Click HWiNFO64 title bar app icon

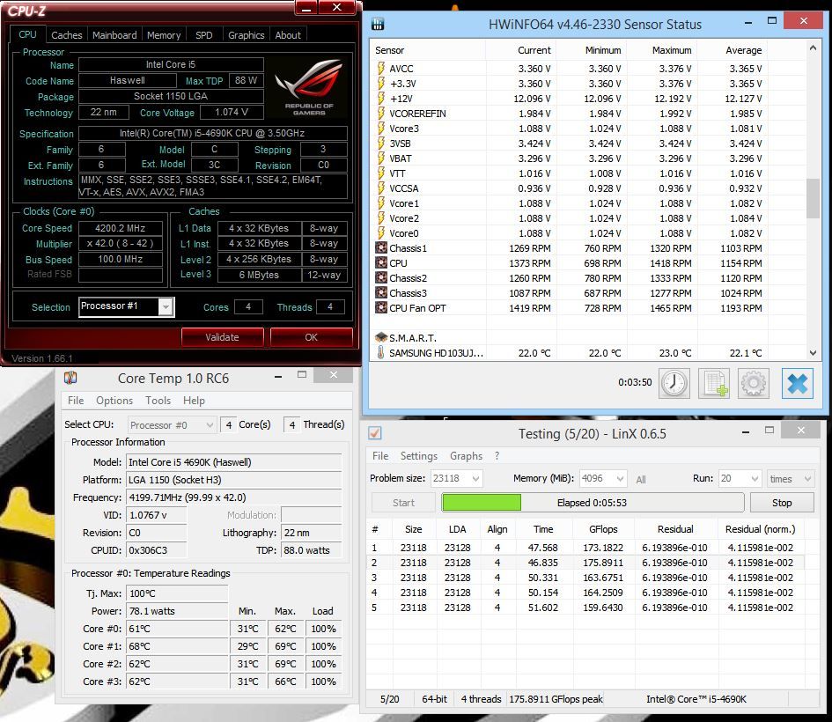pyautogui.click(x=378, y=24)
